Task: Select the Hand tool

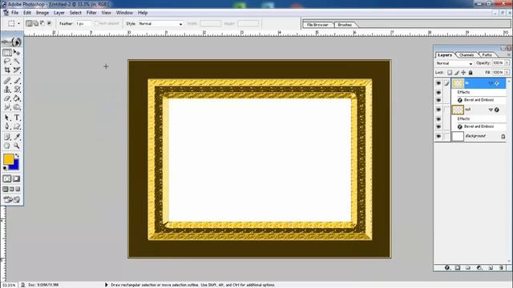Action: (x=7, y=146)
